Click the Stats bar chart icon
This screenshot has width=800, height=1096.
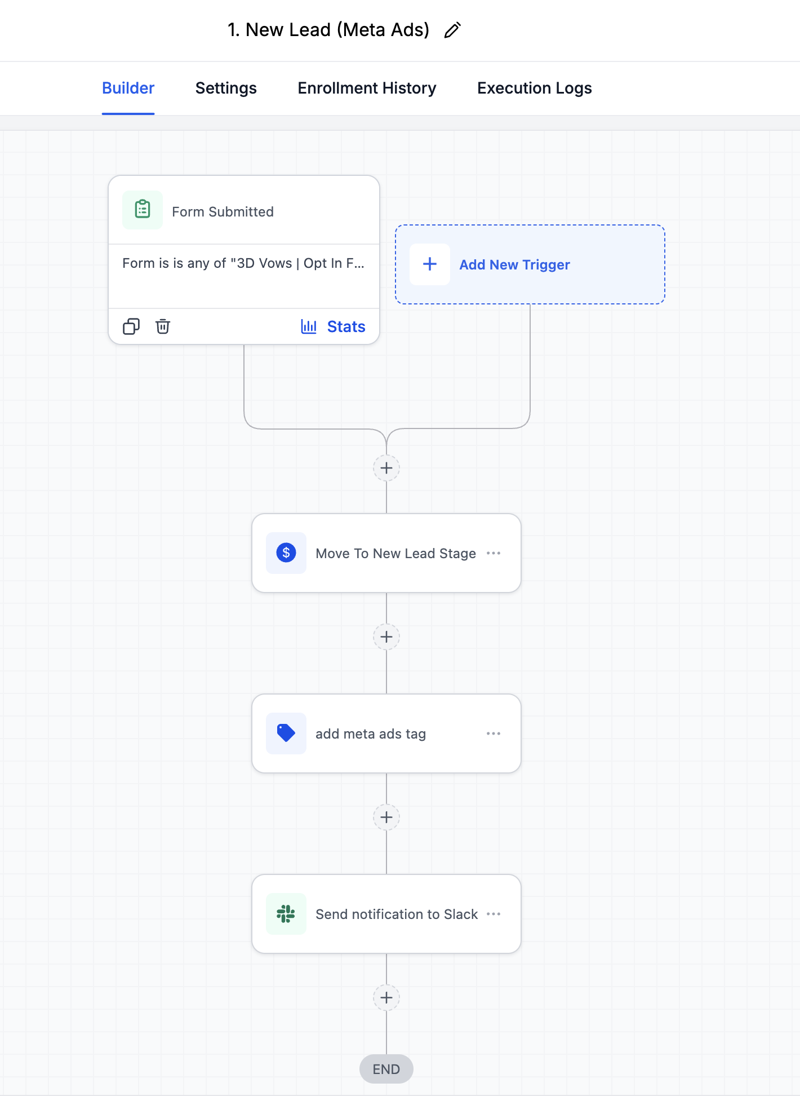point(309,326)
